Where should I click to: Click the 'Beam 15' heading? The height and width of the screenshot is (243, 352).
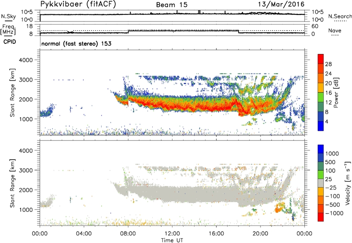click(172, 5)
